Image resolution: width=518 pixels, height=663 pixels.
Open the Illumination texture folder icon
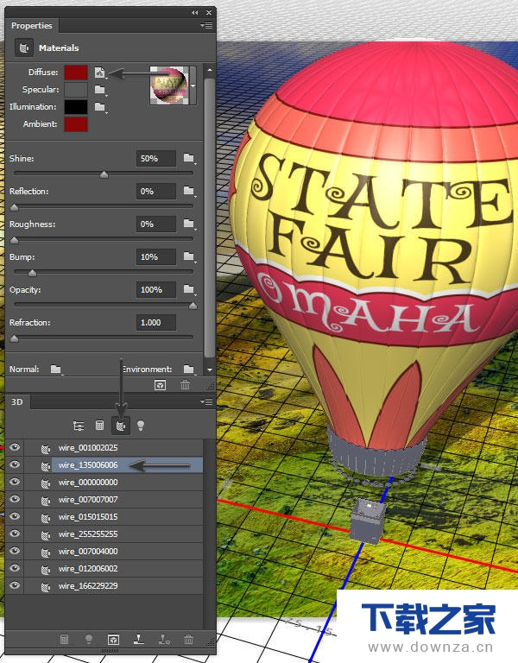(100, 107)
